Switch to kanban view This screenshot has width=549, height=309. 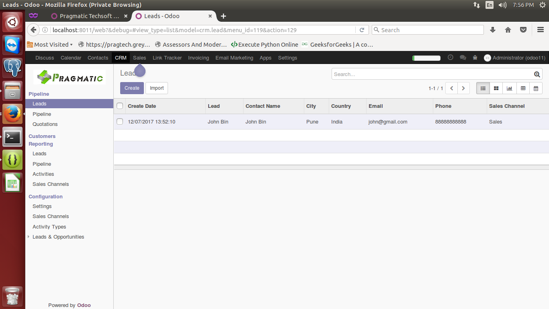click(x=496, y=88)
